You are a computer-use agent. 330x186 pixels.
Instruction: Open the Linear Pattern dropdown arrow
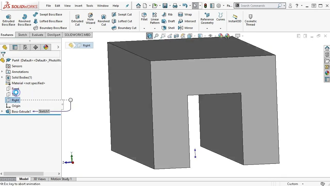[155, 28]
